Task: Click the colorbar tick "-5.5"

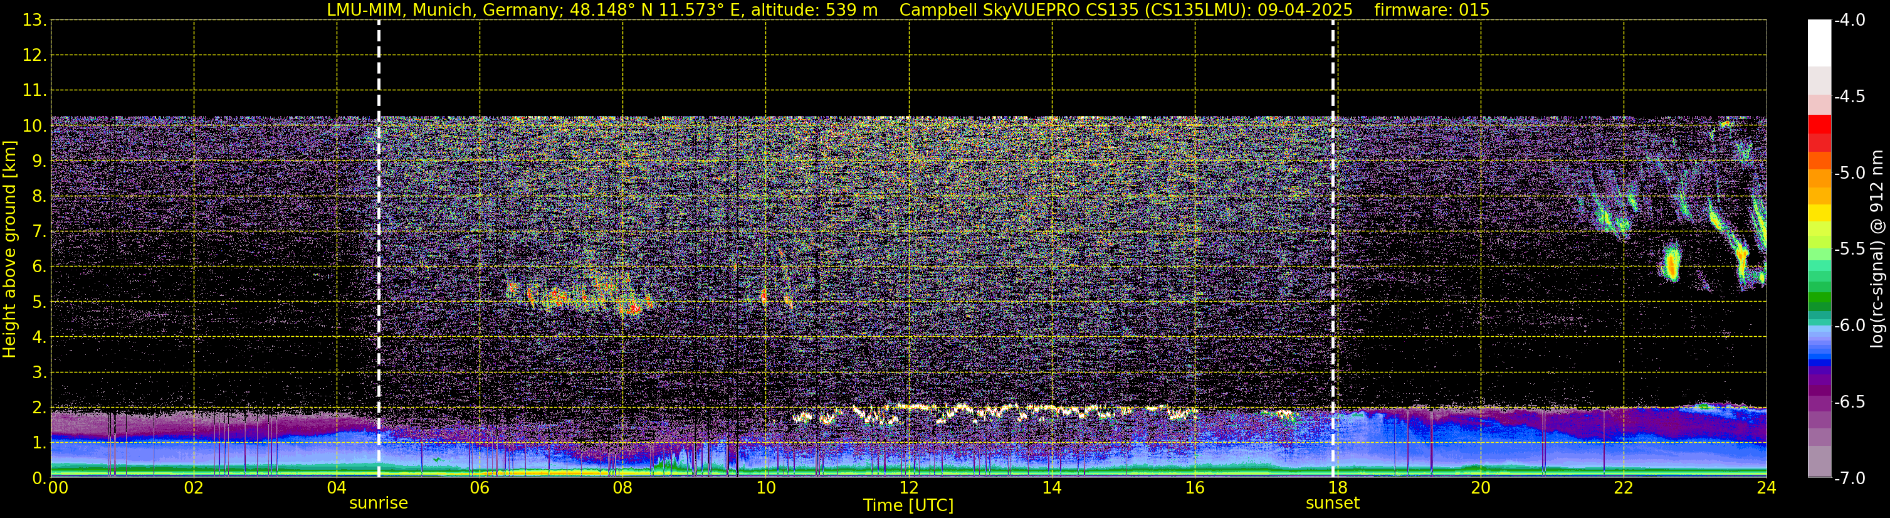Action: click(x=1849, y=250)
